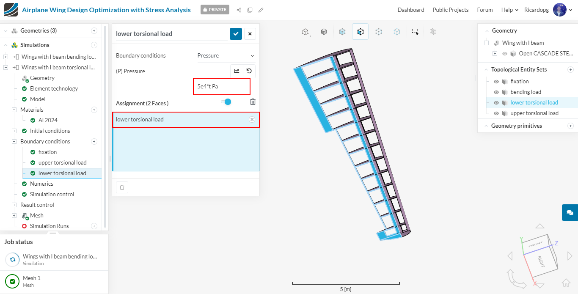Hide the fixation entity set
This screenshot has height=294, width=578.
[x=496, y=82]
